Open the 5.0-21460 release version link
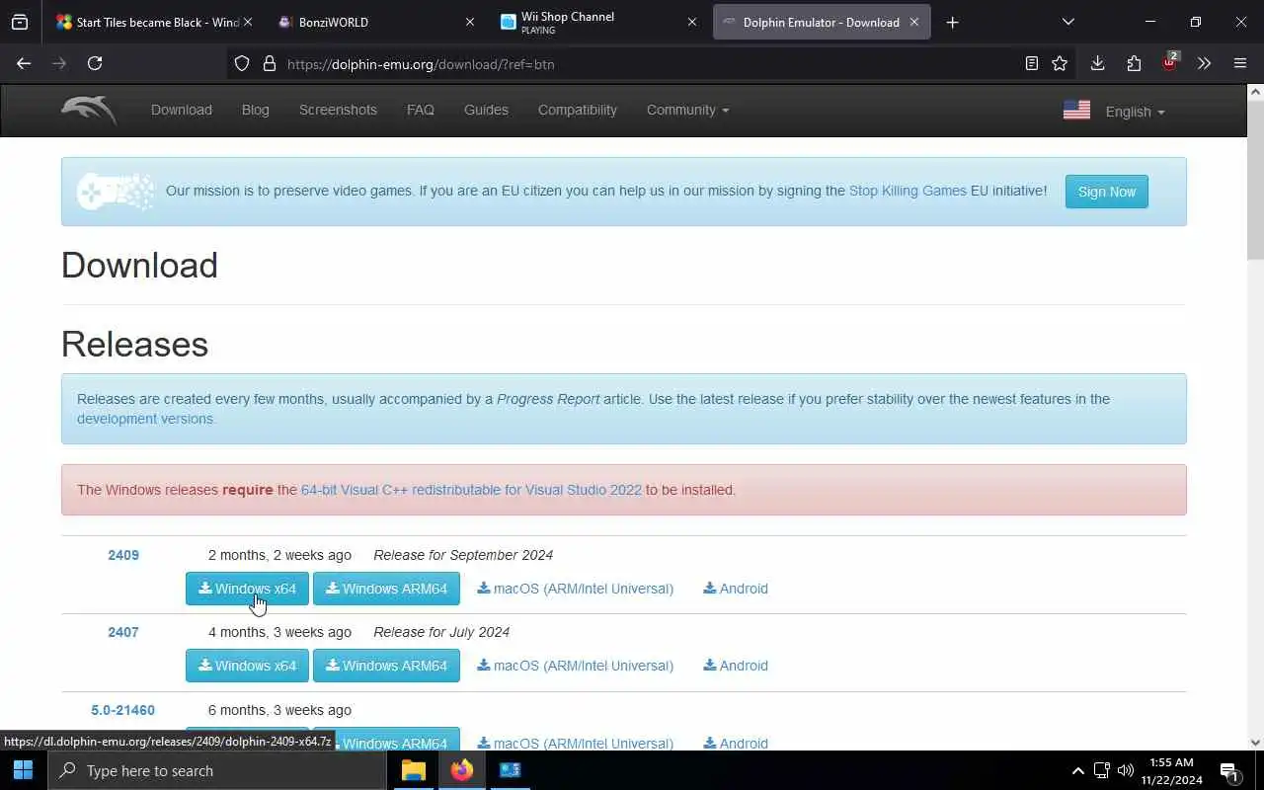The image size is (1264, 790). click(123, 710)
